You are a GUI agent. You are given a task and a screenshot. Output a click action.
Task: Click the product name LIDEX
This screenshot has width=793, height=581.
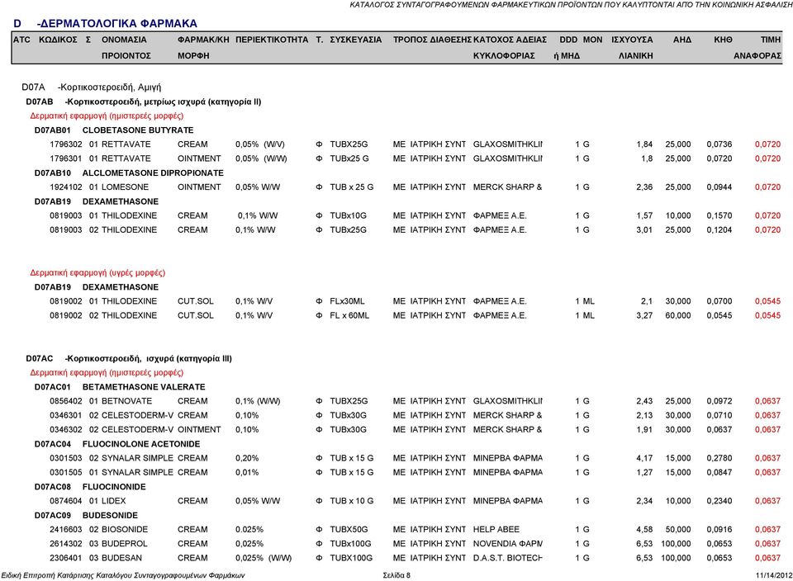click(x=114, y=501)
